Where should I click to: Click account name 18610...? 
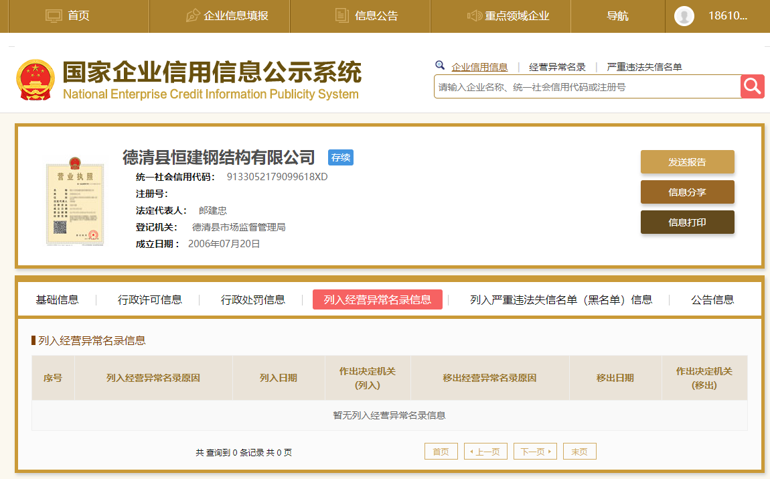pos(728,15)
